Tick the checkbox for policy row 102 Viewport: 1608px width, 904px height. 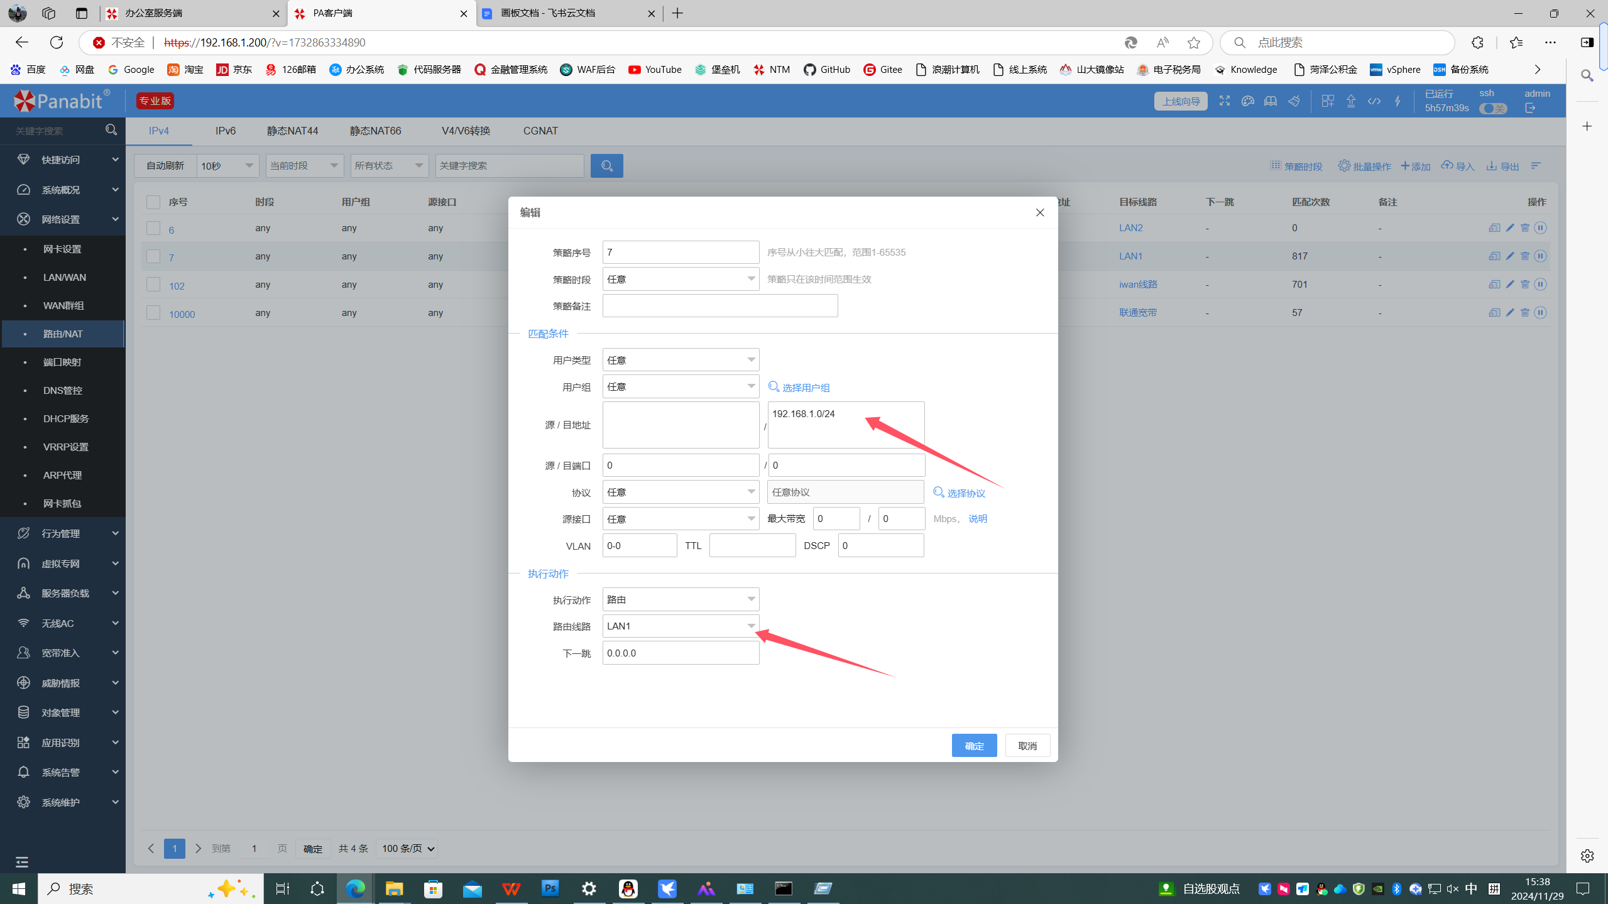[153, 285]
